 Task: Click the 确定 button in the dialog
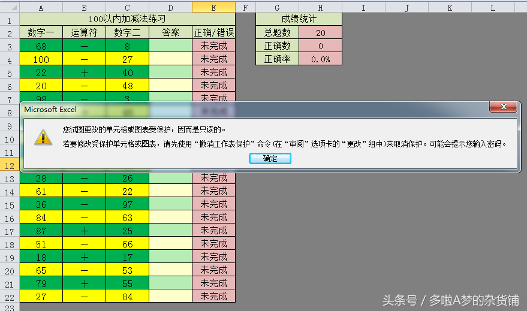point(270,159)
